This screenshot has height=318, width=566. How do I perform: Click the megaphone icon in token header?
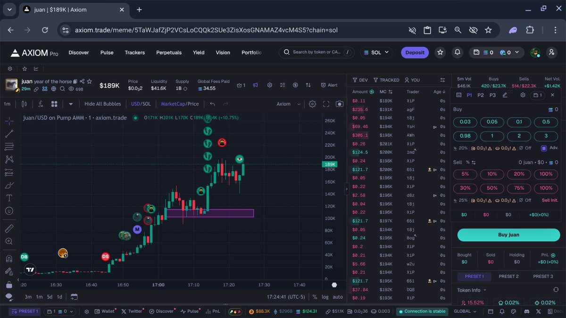tap(255, 85)
